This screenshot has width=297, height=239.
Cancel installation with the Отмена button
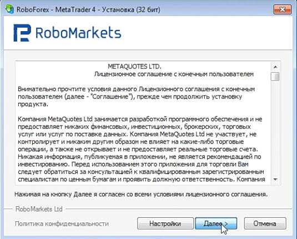tap(265, 223)
